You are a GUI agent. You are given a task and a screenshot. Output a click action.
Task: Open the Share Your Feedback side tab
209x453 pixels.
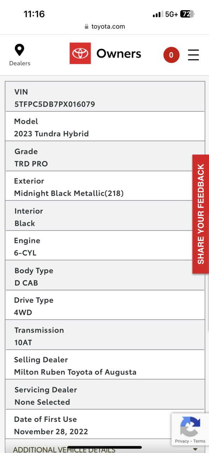[201, 214]
